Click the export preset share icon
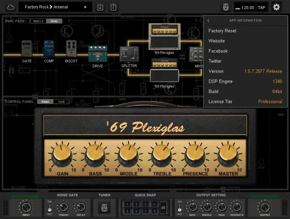This screenshot has width=290, height=219. (113, 7)
